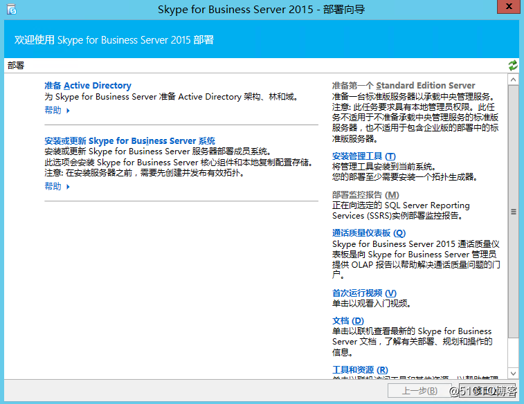
Task: Click scrollbar up arrow
Action: (x=514, y=80)
